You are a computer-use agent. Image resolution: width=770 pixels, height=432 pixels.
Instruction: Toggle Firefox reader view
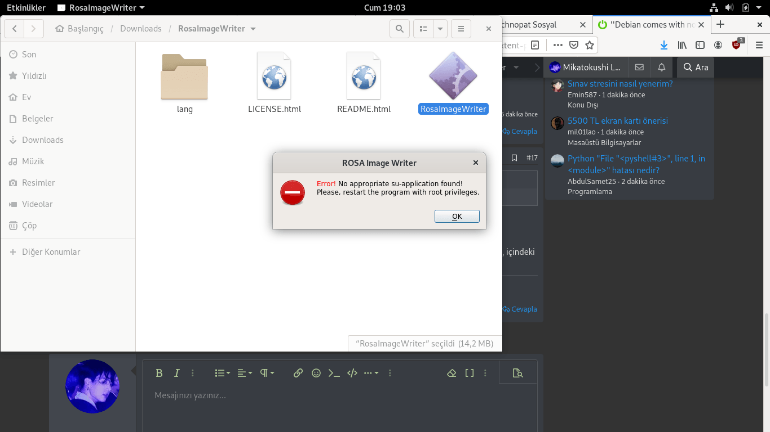[x=535, y=45]
